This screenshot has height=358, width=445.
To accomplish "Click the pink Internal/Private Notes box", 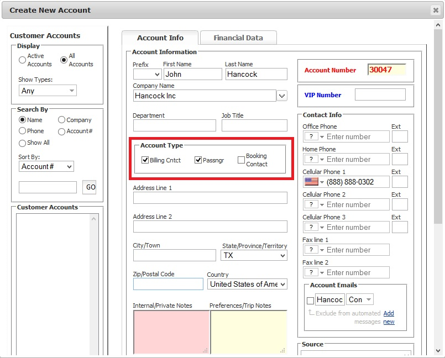I will [171, 331].
